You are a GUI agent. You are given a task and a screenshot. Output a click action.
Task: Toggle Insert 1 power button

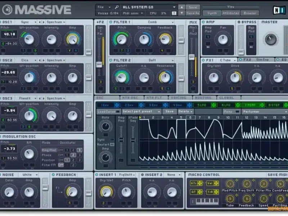97,175
